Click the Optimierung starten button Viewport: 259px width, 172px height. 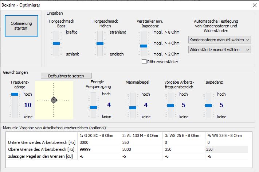(21, 26)
